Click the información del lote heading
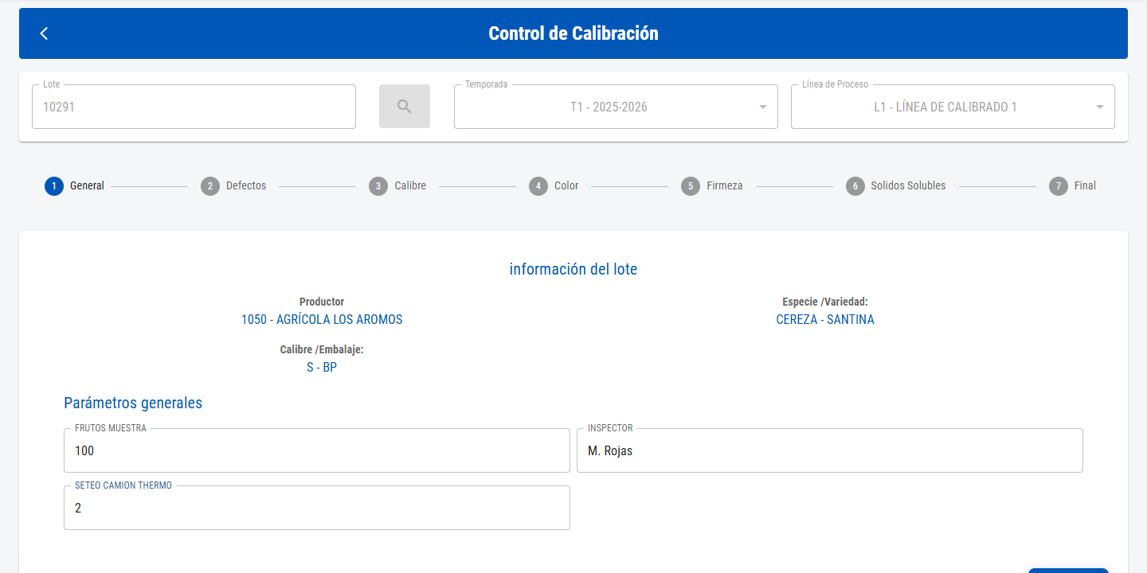This screenshot has height=573, width=1147. click(573, 269)
